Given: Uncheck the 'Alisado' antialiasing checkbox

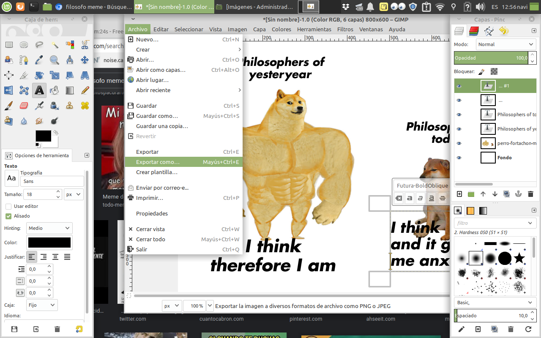Looking at the screenshot, I should click(x=8, y=216).
